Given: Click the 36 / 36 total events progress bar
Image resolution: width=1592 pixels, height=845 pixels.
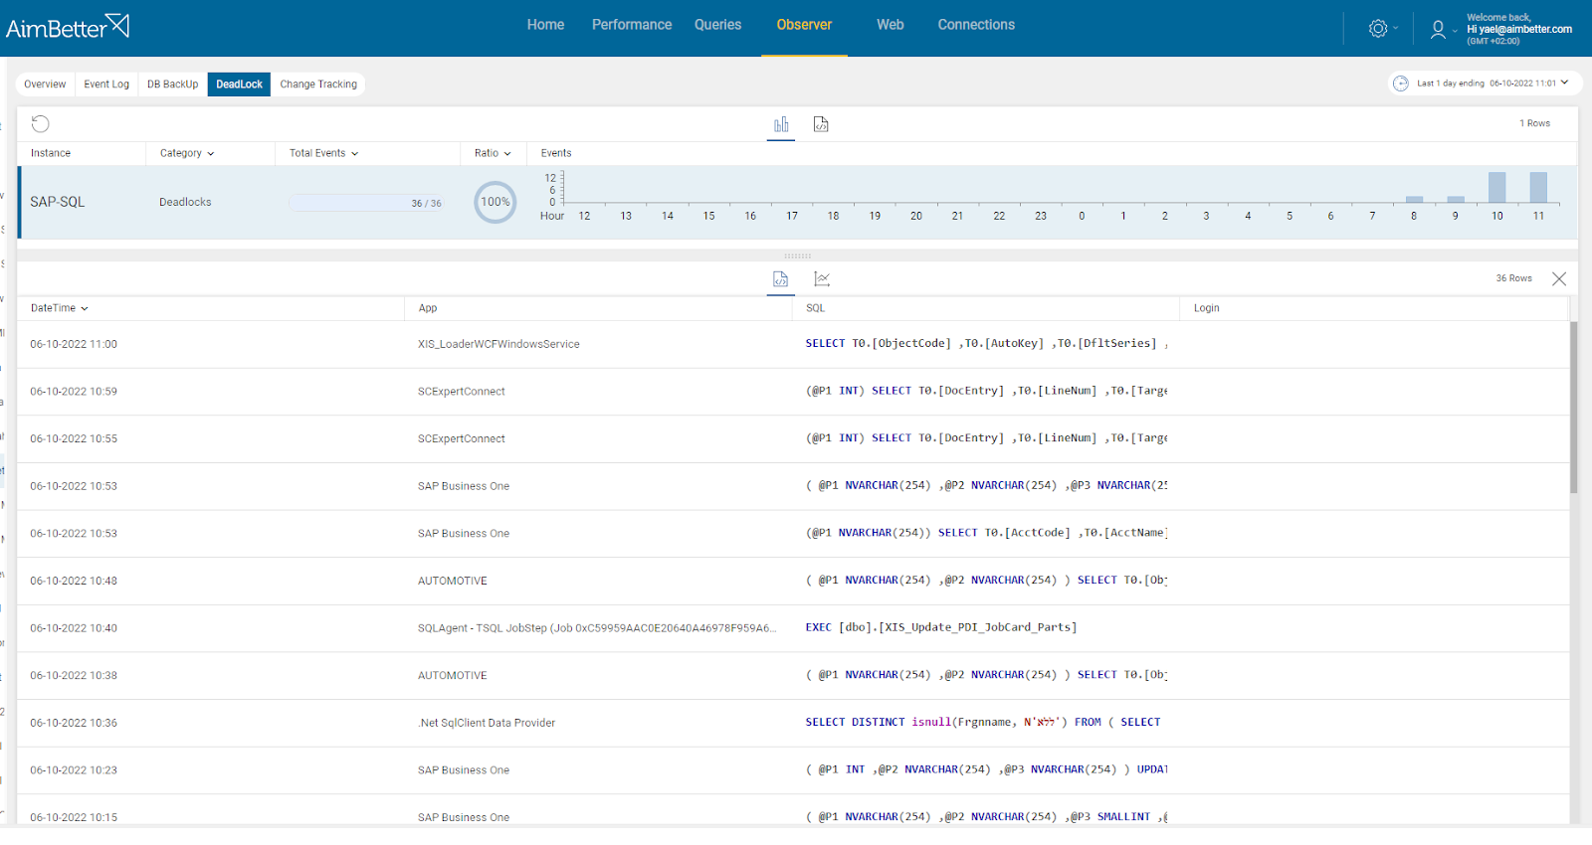Looking at the screenshot, I should [x=366, y=203].
